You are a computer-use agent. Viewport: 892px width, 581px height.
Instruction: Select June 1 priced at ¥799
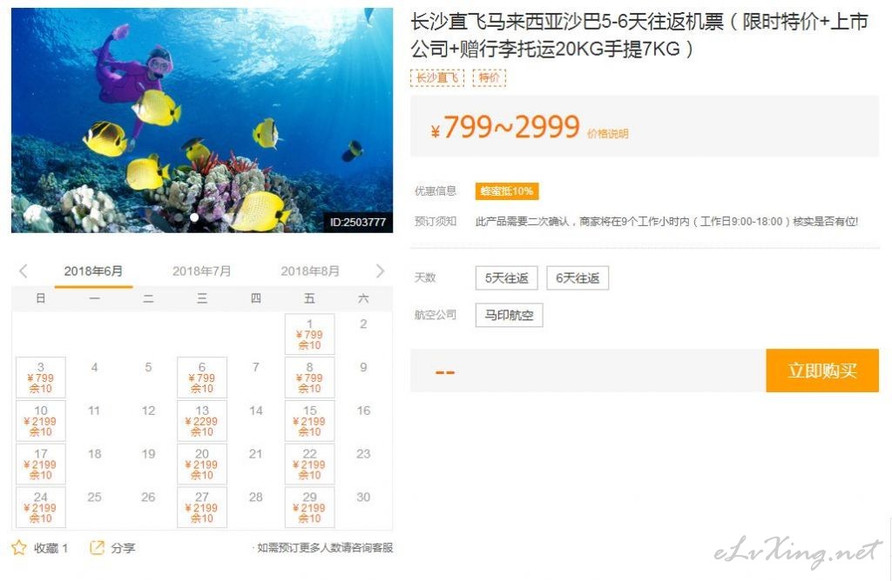coord(309,334)
